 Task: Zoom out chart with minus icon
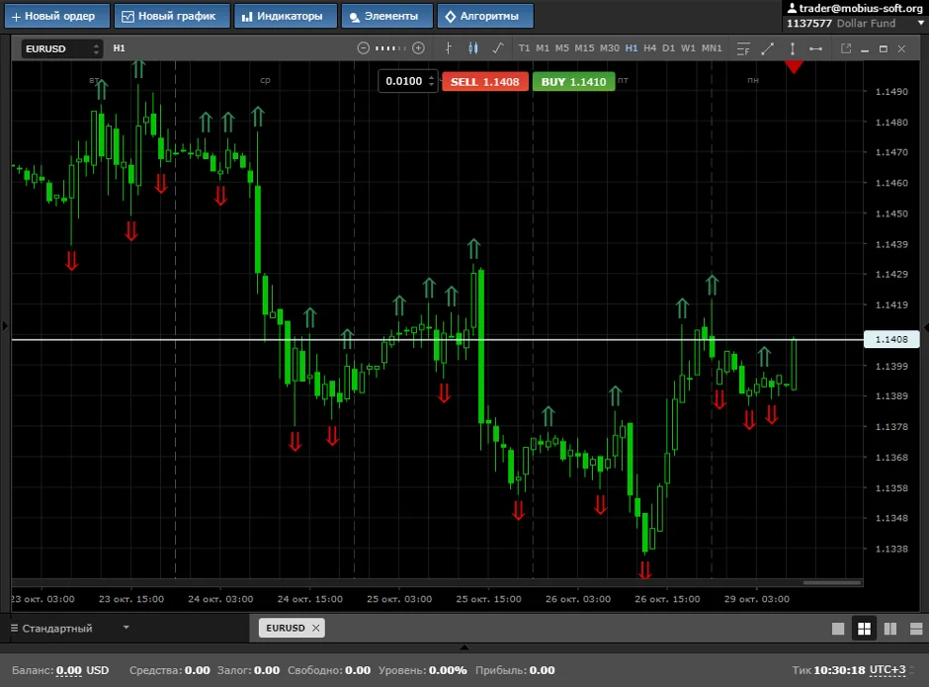pyautogui.click(x=363, y=48)
